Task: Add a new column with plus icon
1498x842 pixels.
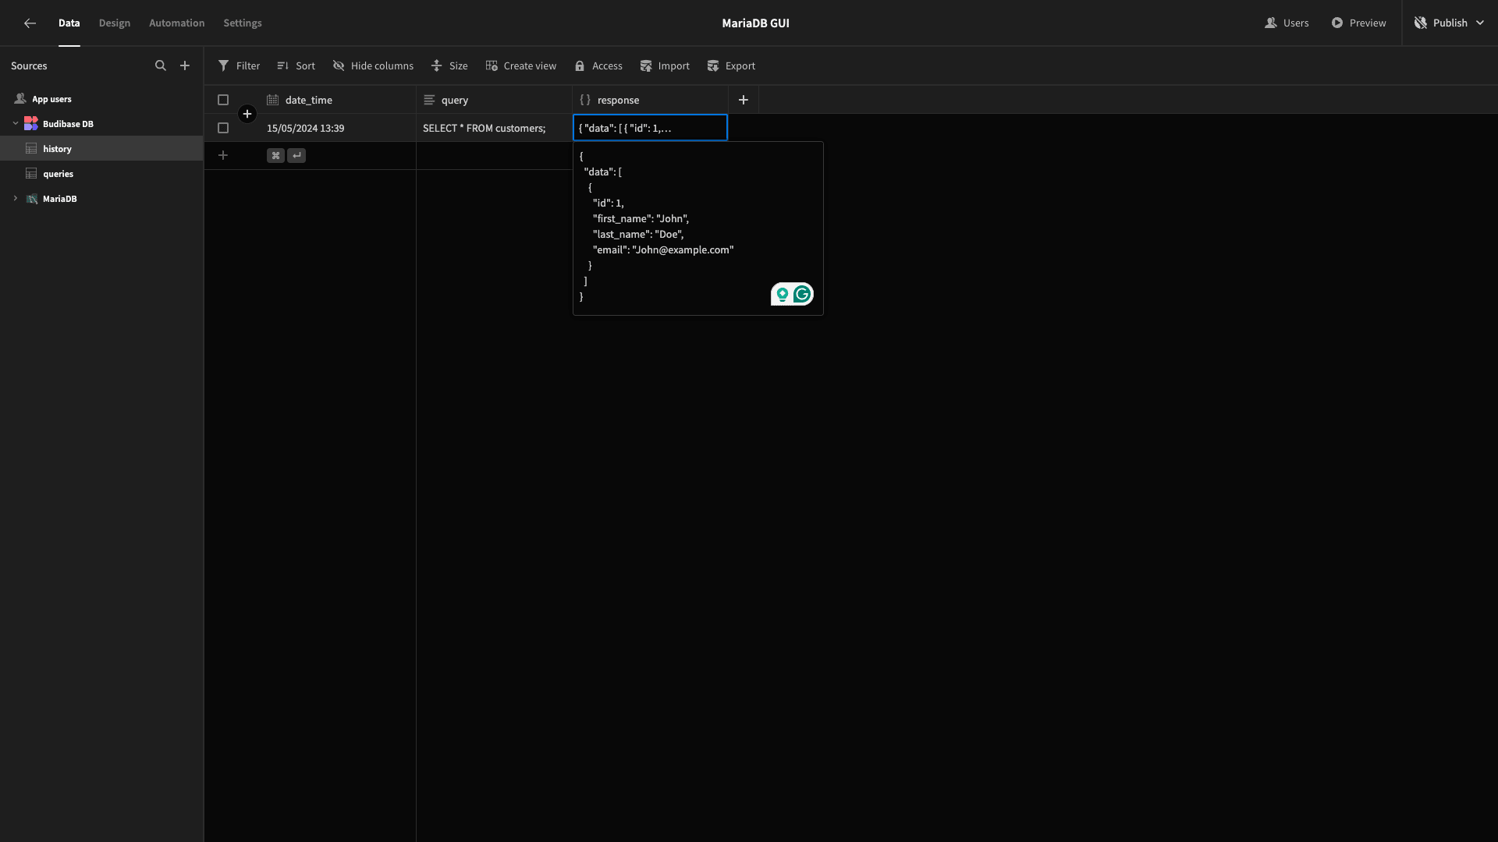Action: point(744,100)
